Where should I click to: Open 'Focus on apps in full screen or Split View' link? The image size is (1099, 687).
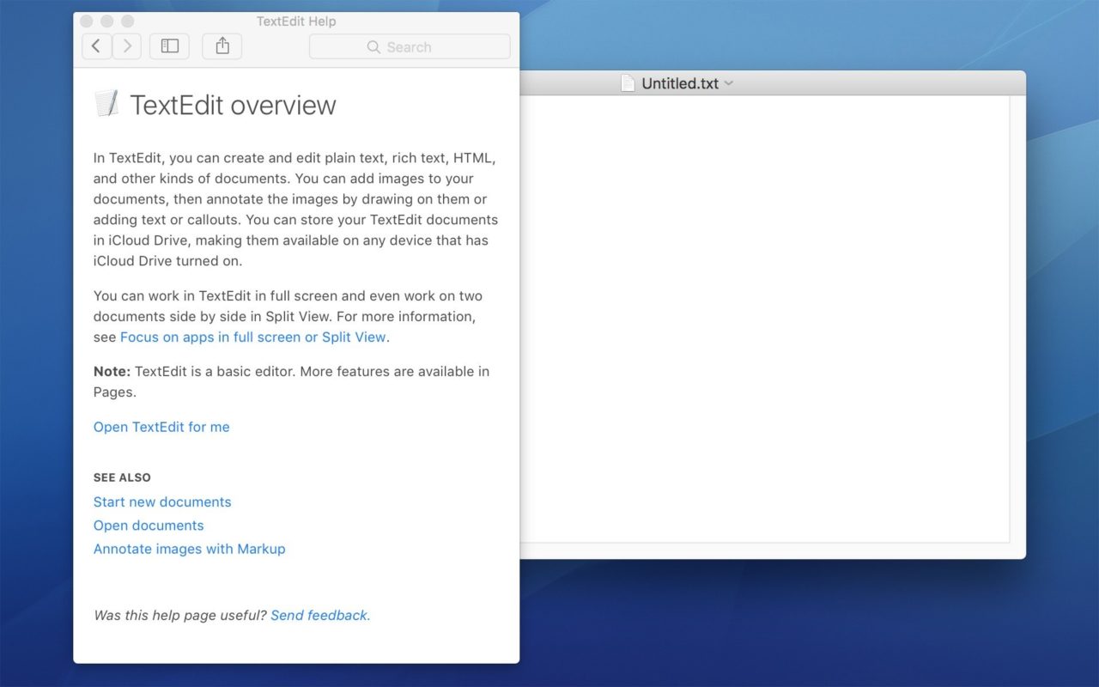tap(253, 337)
